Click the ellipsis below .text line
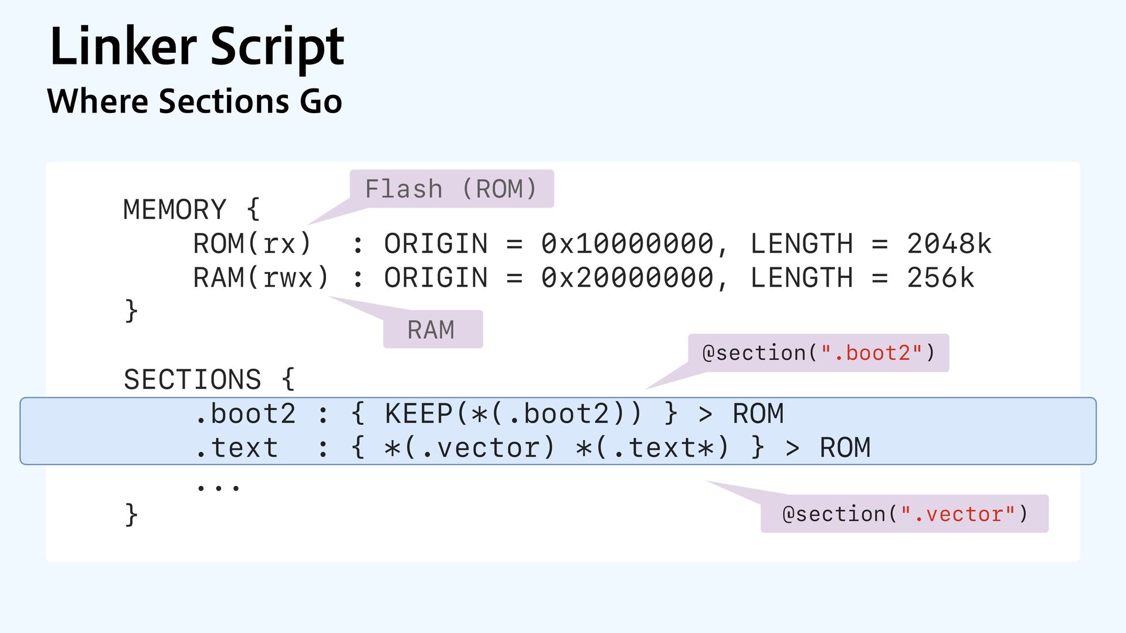The width and height of the screenshot is (1126, 633). point(218,486)
